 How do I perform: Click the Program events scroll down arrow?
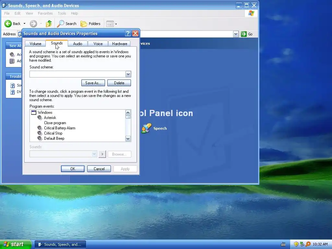(128, 139)
